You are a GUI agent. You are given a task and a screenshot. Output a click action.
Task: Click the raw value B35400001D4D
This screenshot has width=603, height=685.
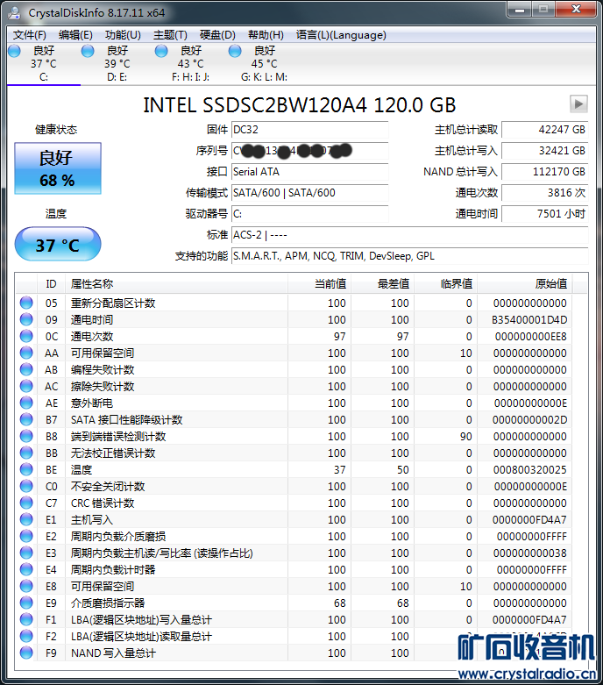pos(529,320)
